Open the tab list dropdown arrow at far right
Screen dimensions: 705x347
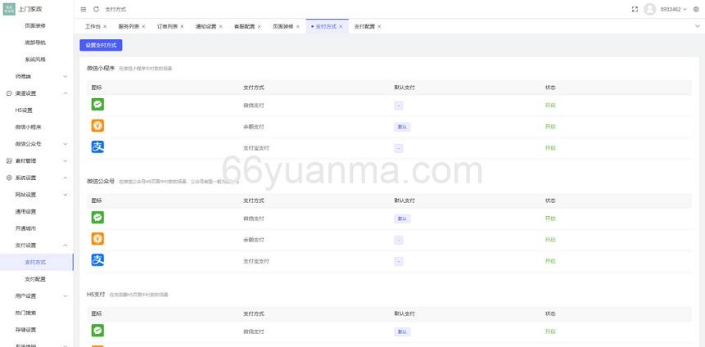[698, 26]
